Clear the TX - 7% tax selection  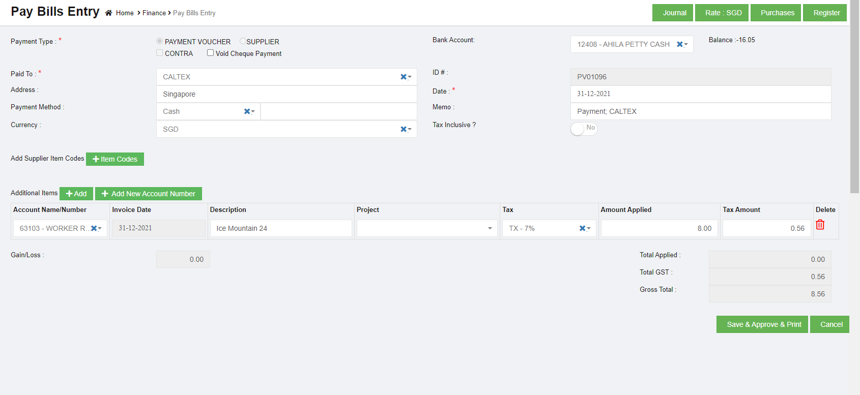click(x=582, y=228)
